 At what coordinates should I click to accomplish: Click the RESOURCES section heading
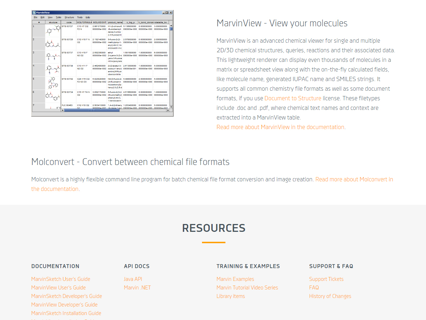tap(213, 228)
